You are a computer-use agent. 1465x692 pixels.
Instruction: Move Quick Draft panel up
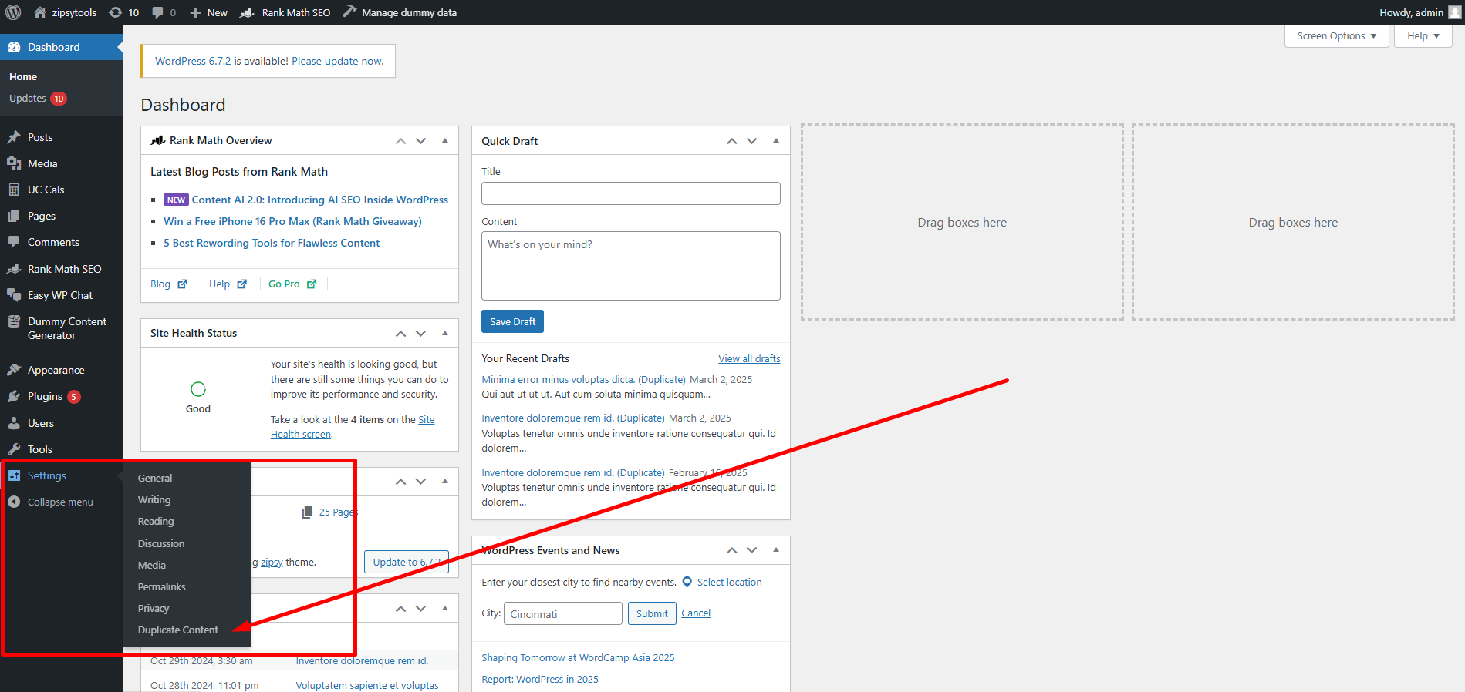731,141
